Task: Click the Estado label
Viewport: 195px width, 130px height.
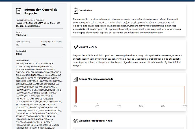Action: pos(19,32)
